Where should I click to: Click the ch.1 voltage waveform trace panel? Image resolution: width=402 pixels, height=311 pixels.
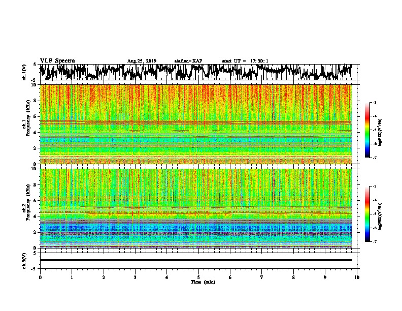(198, 72)
